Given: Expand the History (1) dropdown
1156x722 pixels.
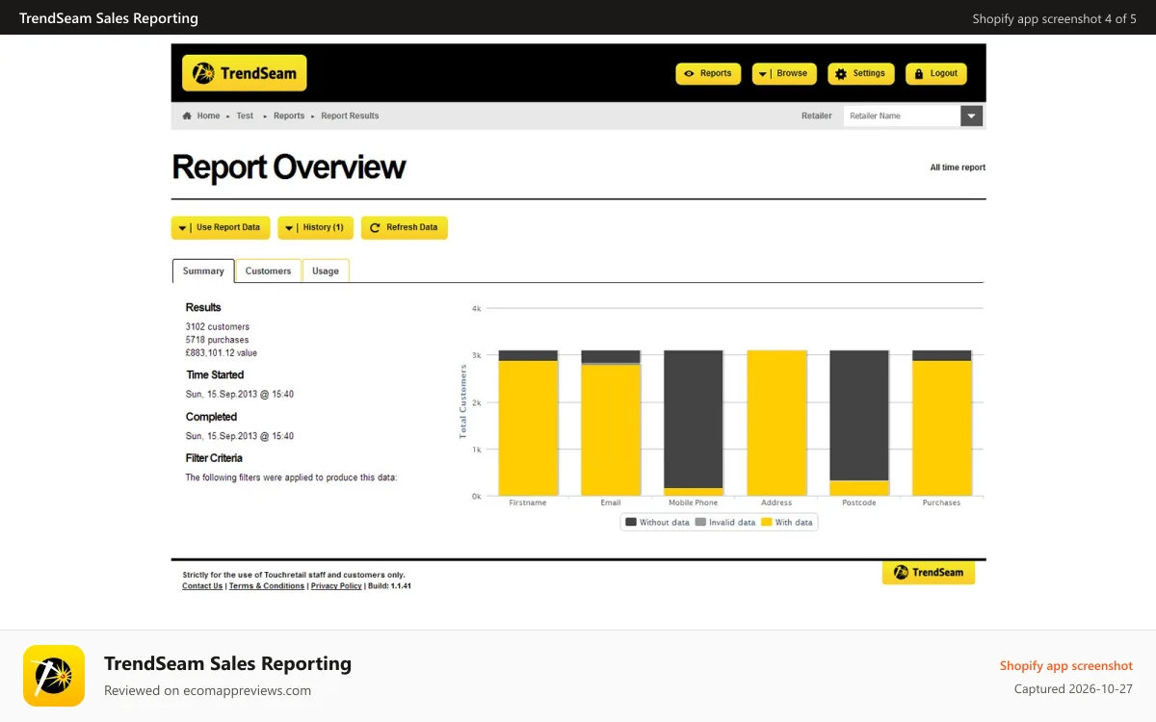Looking at the screenshot, I should 315,228.
